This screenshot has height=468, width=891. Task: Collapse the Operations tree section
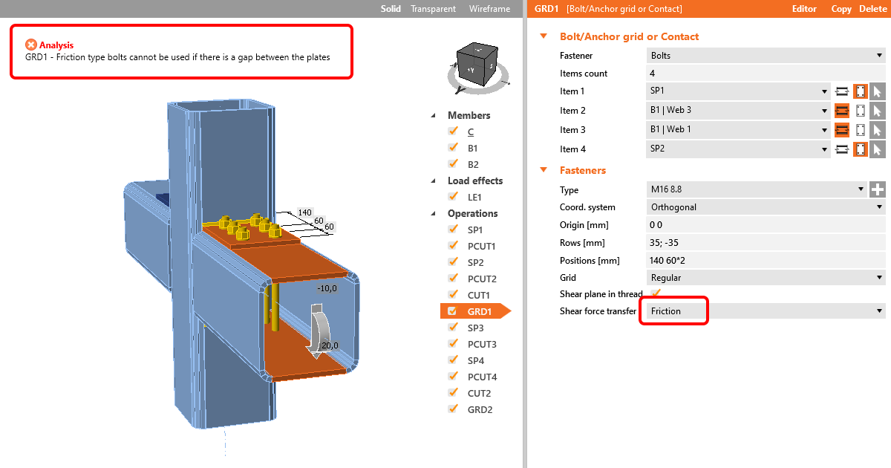434,213
